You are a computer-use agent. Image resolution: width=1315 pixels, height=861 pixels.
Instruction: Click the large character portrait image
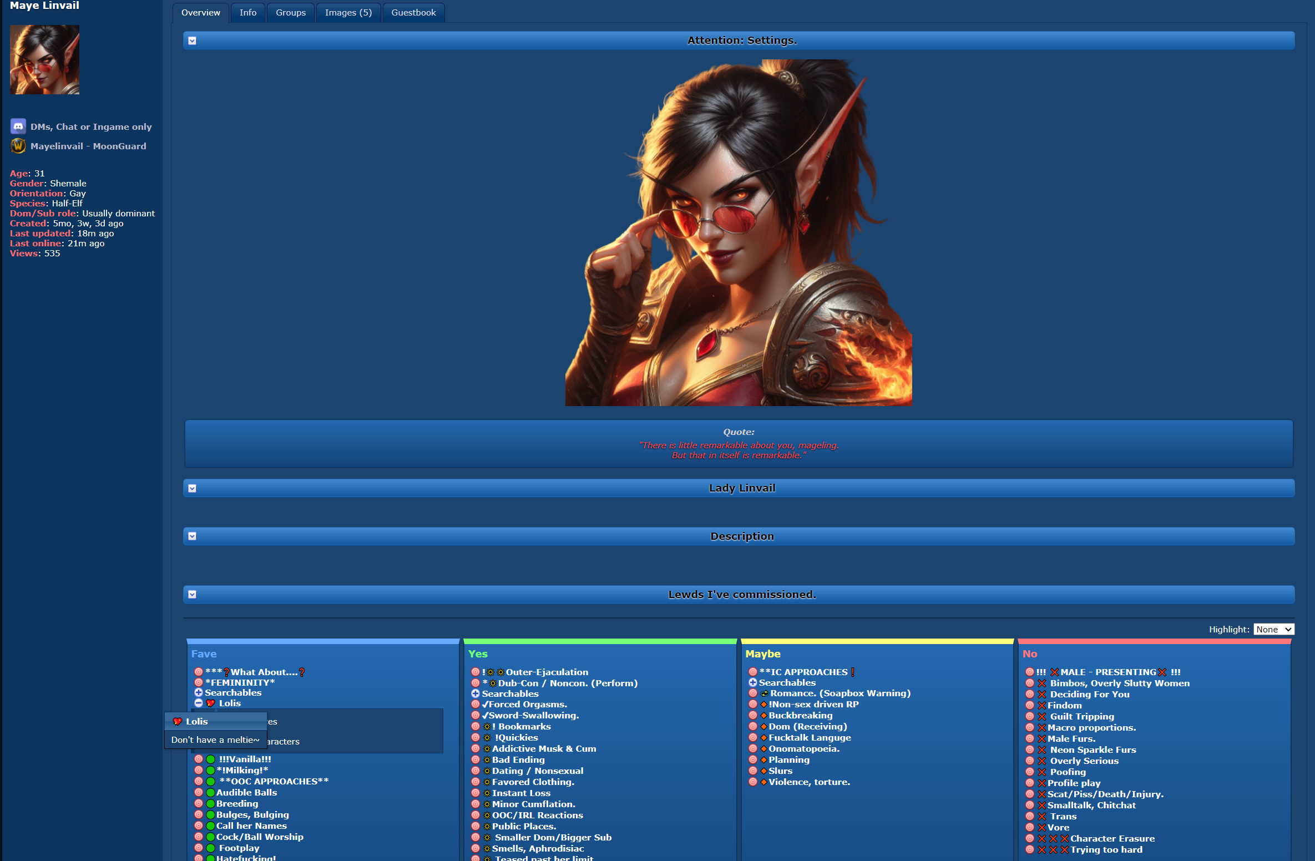click(x=738, y=232)
